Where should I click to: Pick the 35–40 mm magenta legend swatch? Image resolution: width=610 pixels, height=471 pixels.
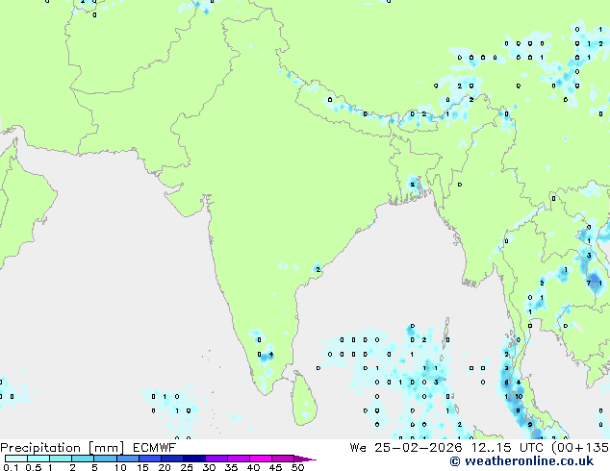238,459
